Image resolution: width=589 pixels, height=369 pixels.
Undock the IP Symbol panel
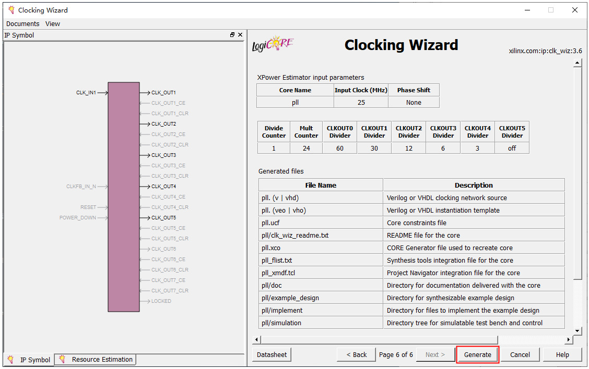[x=232, y=35]
